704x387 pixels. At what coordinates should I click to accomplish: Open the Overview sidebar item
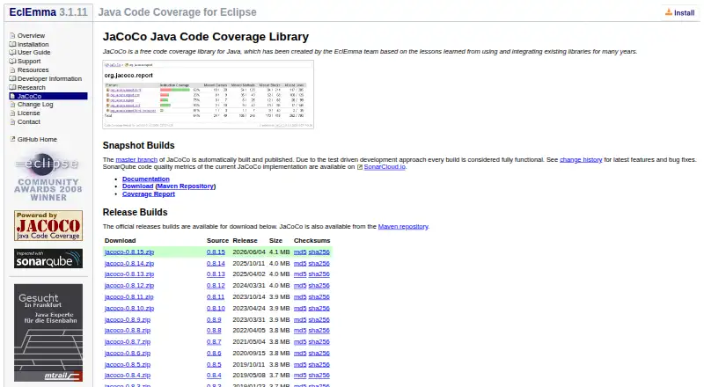[x=31, y=35]
